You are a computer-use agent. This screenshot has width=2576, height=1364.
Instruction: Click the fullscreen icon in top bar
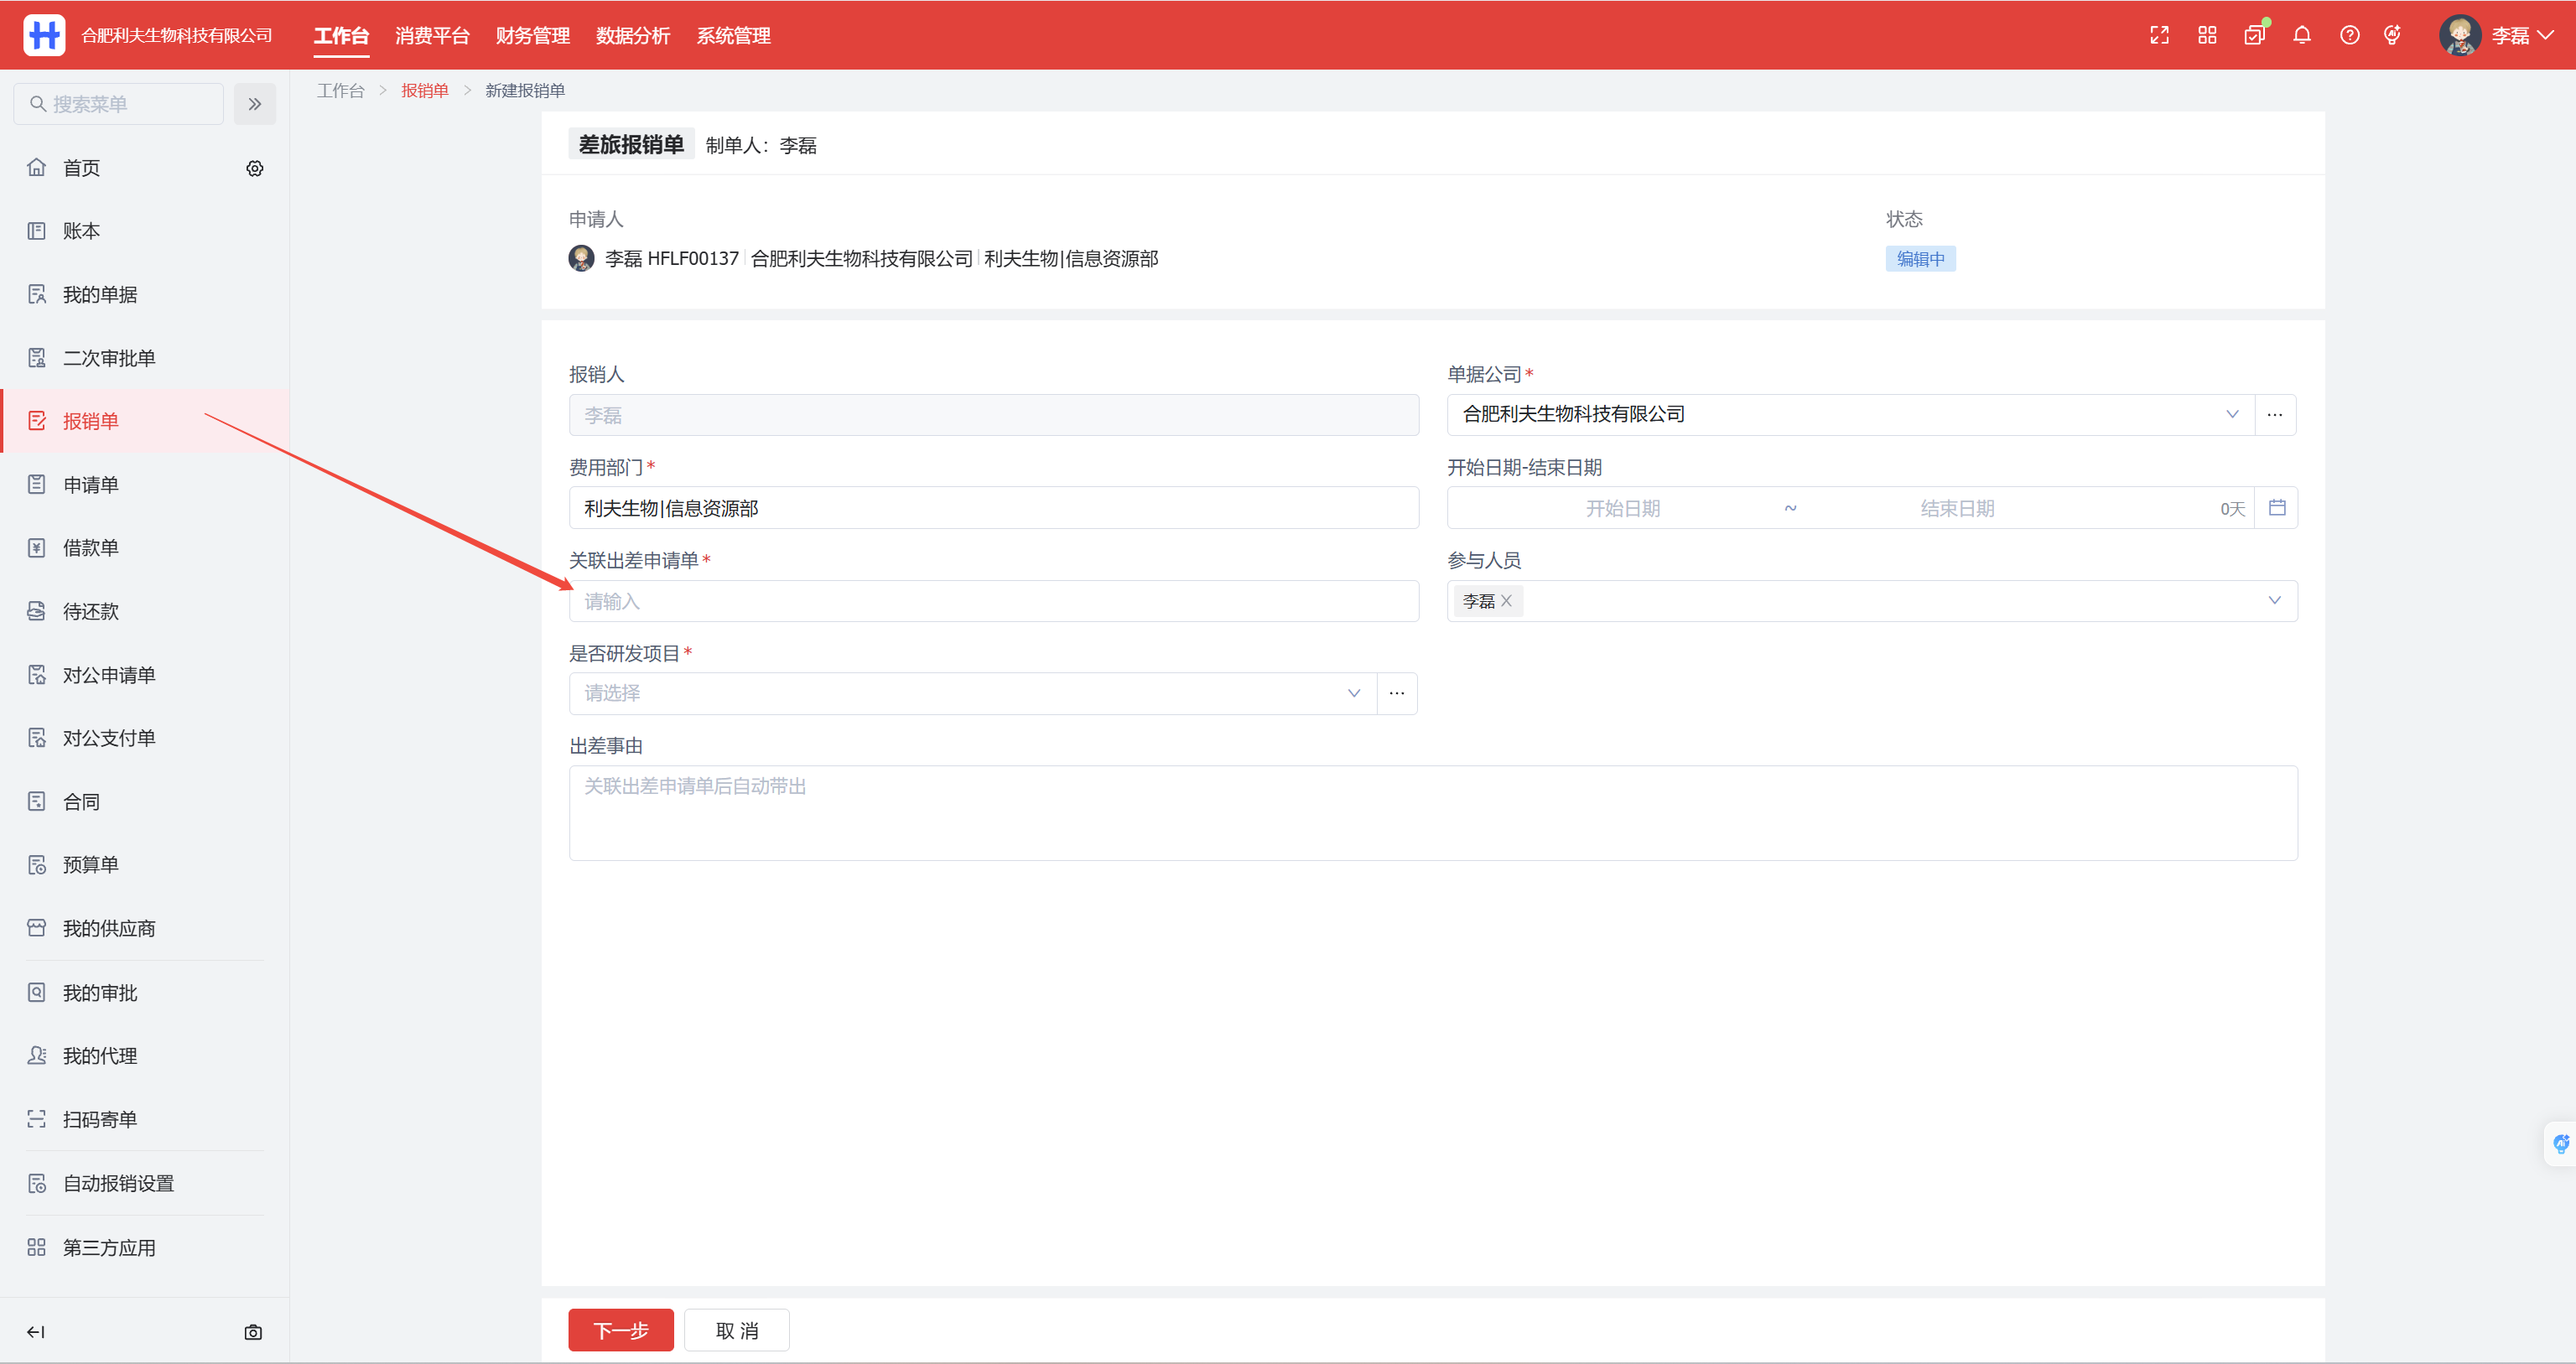2159,35
